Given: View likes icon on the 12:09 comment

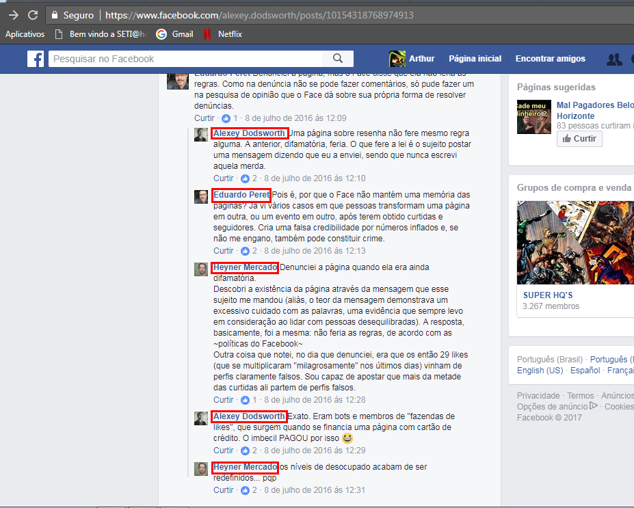Looking at the screenshot, I should (x=226, y=118).
